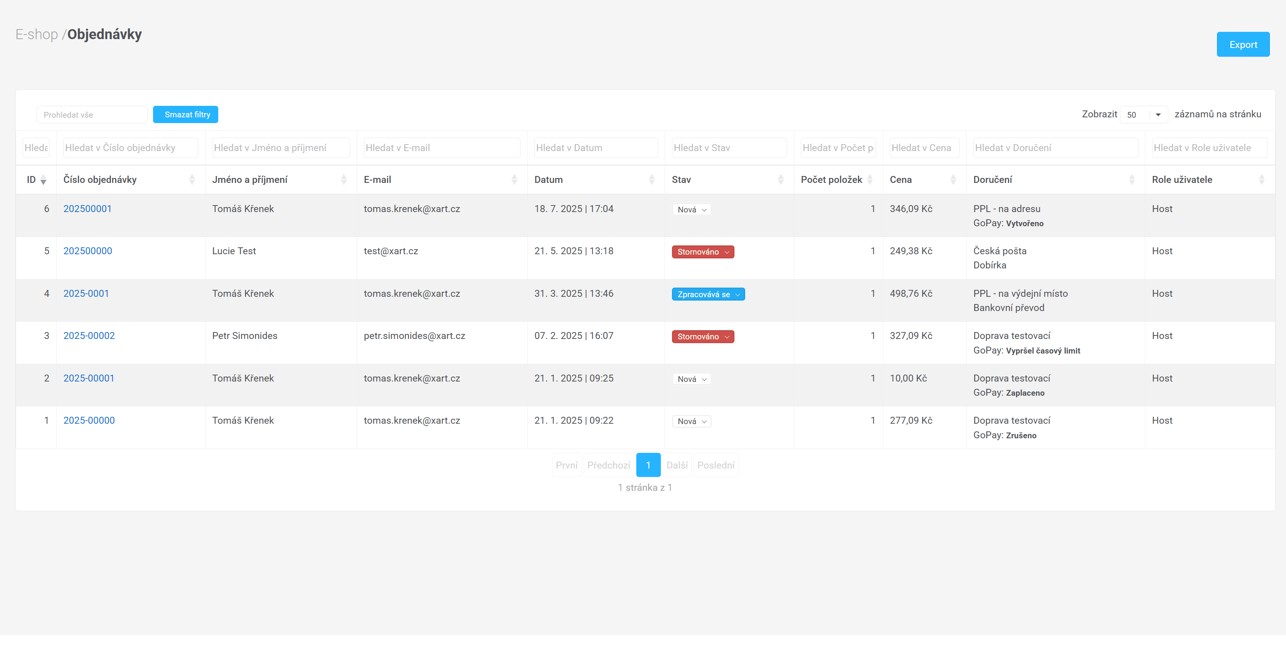
Task: Click sort arrows on Jméno a příjmení column
Action: coord(344,180)
